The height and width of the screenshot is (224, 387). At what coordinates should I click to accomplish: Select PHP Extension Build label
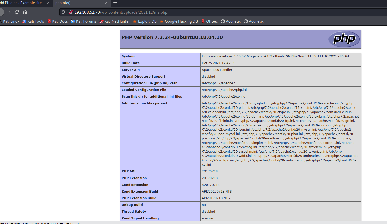click(139, 198)
